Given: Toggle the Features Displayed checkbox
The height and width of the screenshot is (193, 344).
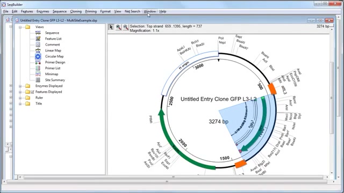Looking at the screenshot, I should pyautogui.click(x=32, y=92).
